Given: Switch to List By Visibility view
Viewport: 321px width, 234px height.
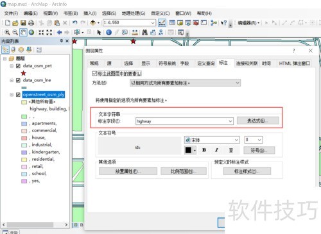Looking at the screenshot, I should (x=21, y=50).
